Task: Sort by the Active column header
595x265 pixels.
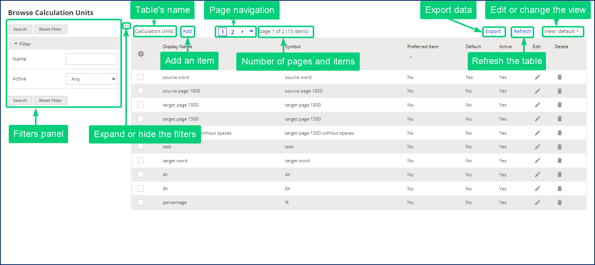Action: (x=505, y=47)
